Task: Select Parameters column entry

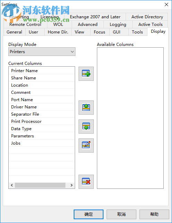Action: coord(42,136)
